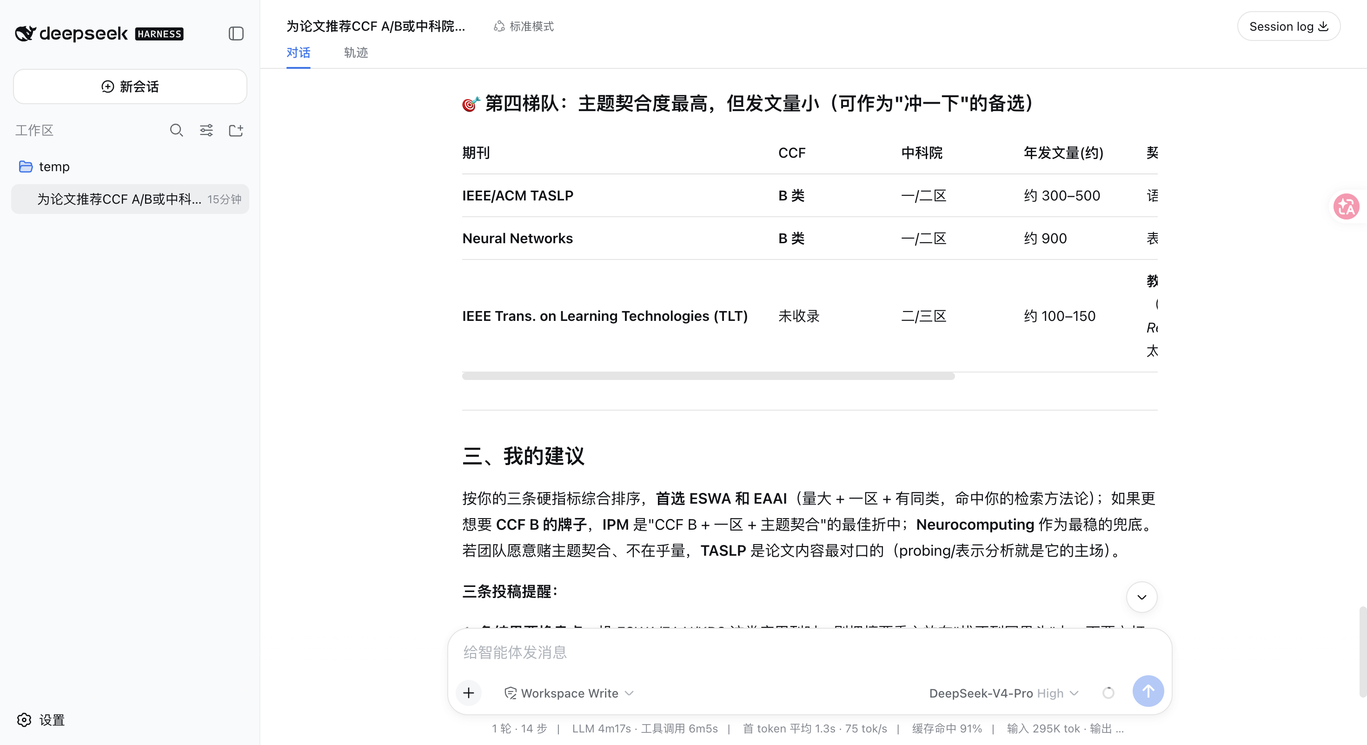Click the 未收录 CCF cell
The width and height of the screenshot is (1367, 745).
click(799, 316)
